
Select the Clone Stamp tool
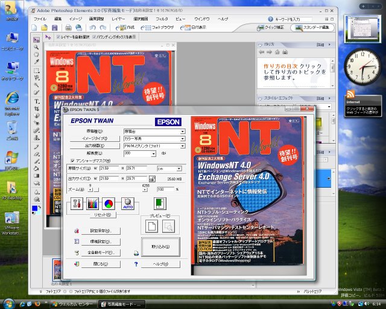tap(36, 137)
